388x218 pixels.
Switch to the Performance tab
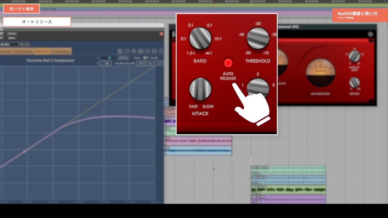coord(61,51)
